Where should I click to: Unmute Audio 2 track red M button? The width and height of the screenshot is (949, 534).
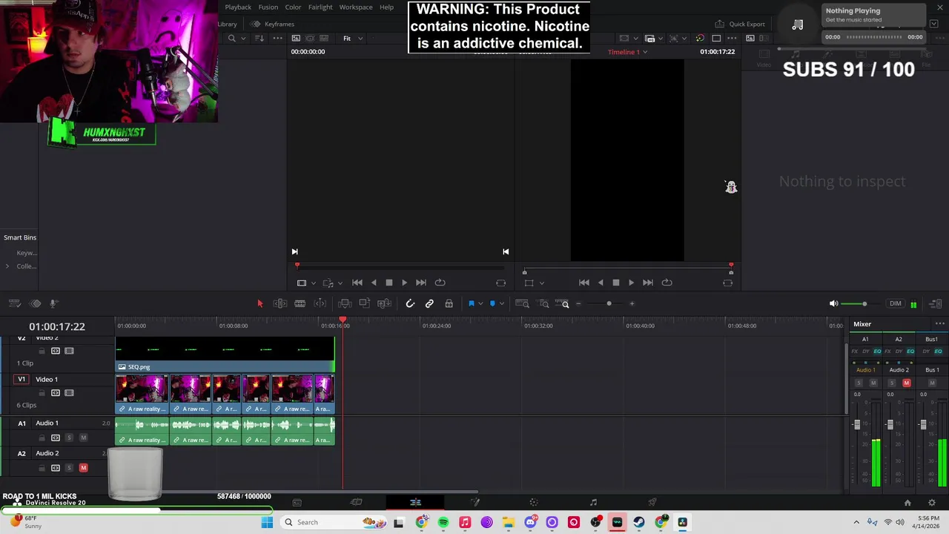83,468
